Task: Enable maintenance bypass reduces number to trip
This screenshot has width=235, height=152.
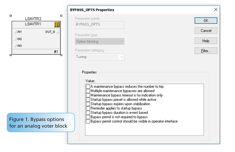Action: click(x=88, y=87)
